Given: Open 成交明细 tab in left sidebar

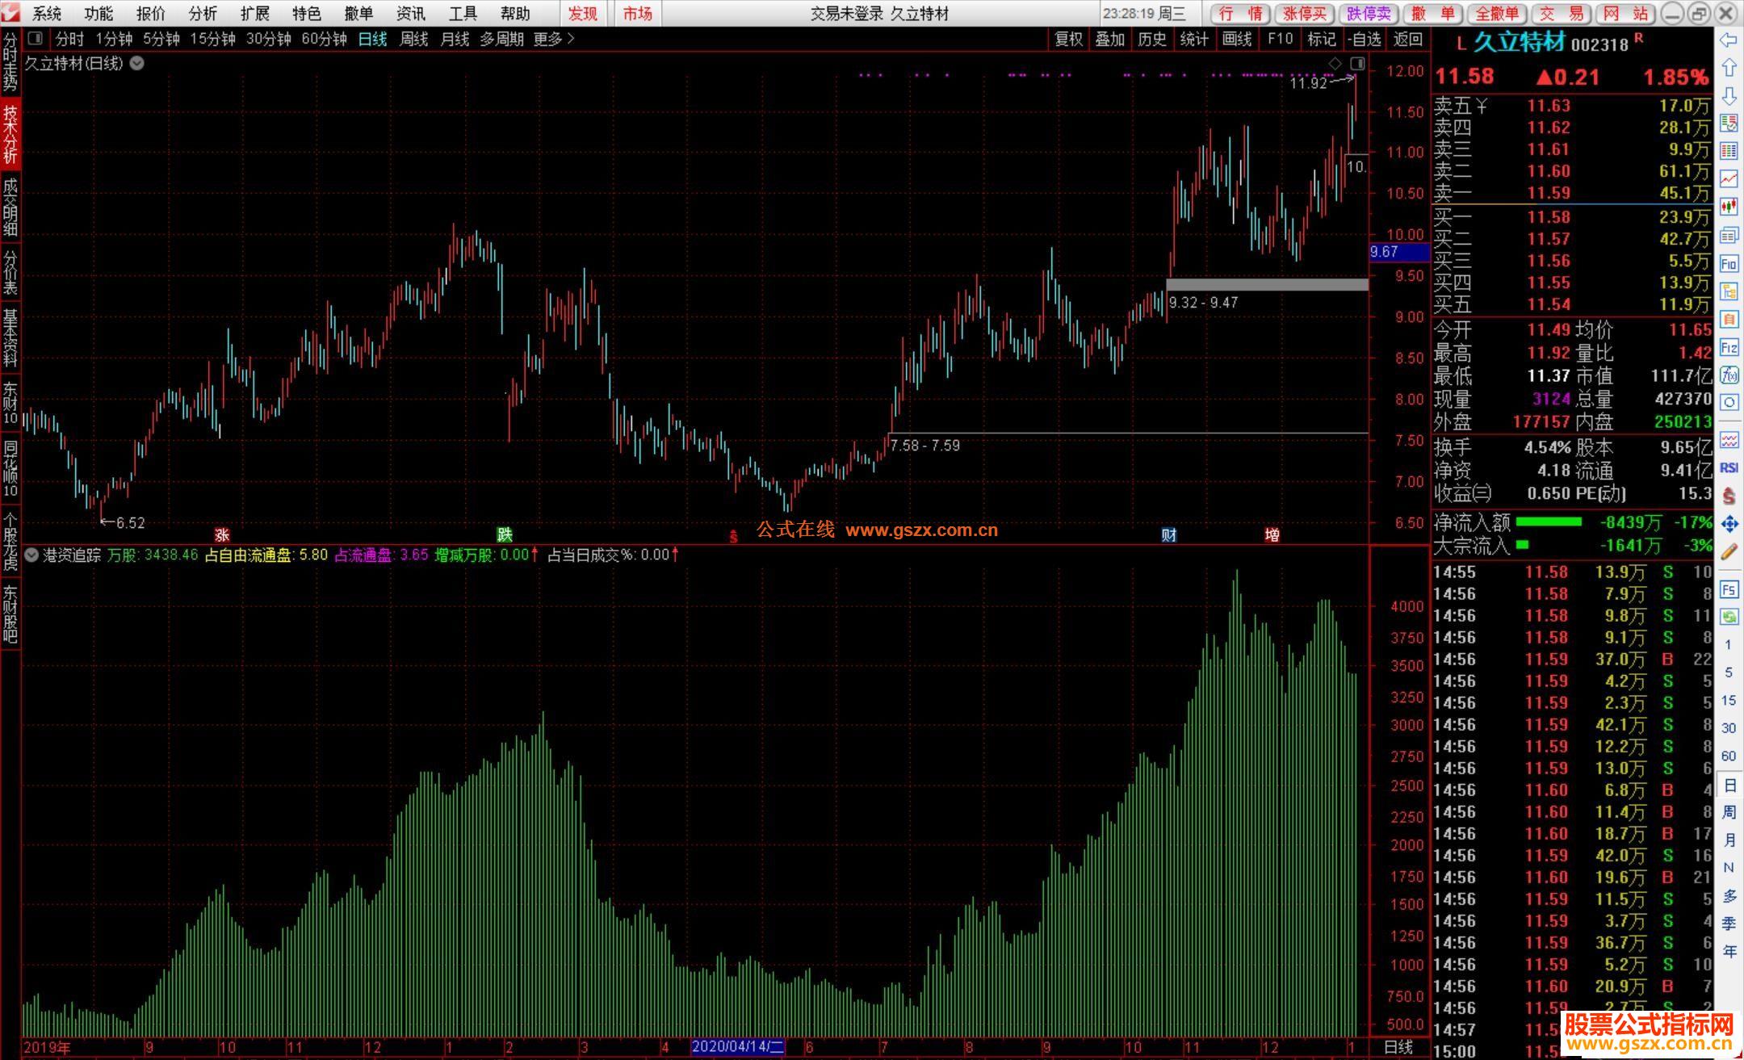Looking at the screenshot, I should pyautogui.click(x=10, y=207).
